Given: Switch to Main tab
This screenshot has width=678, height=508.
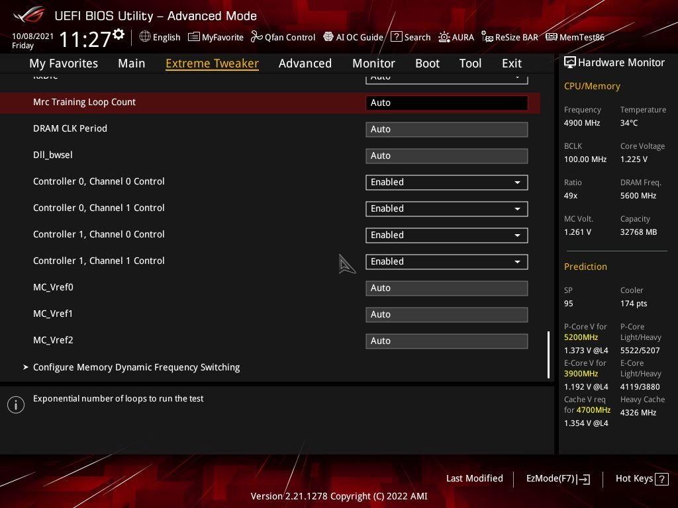Looking at the screenshot, I should pos(132,63).
